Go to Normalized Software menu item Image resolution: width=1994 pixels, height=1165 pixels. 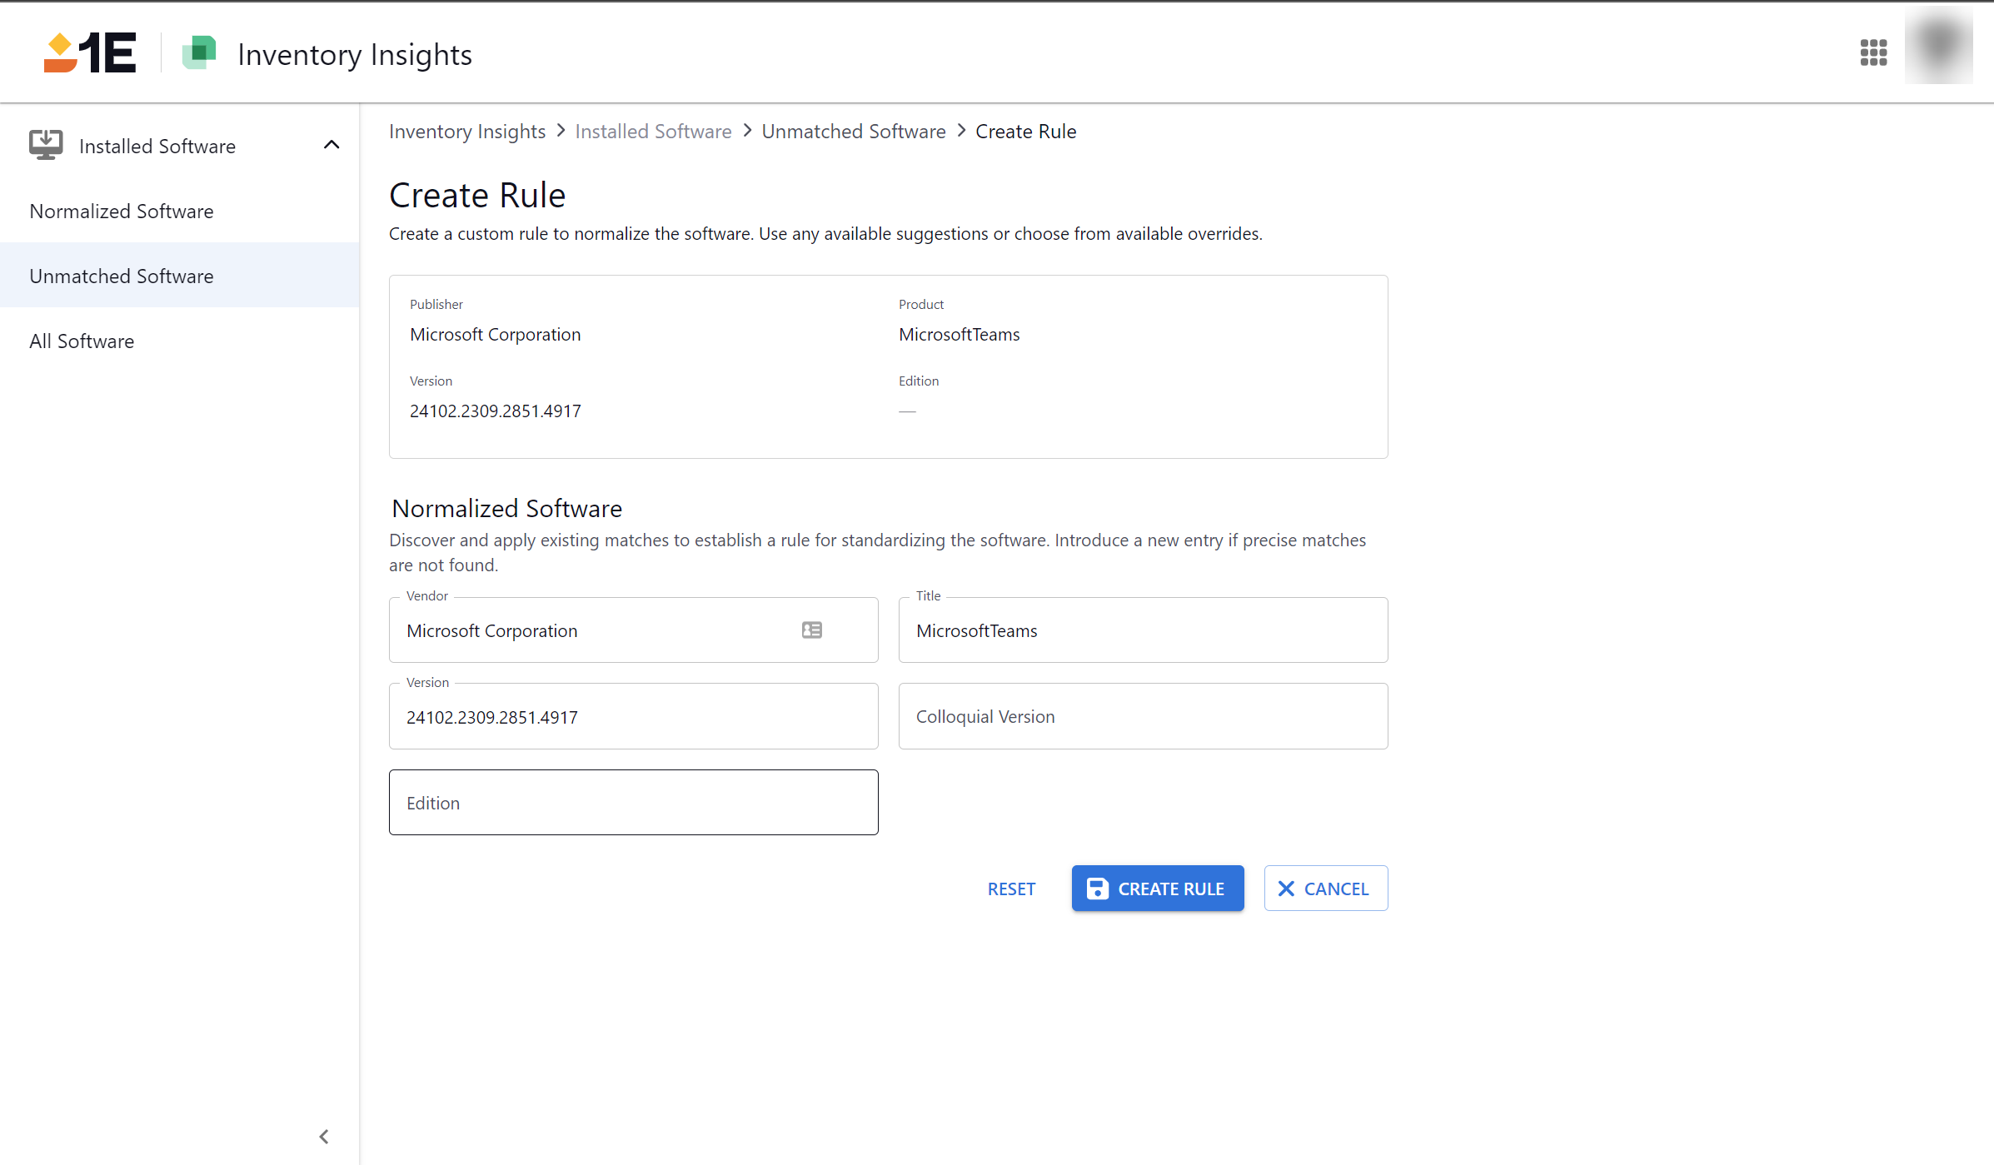point(122,212)
